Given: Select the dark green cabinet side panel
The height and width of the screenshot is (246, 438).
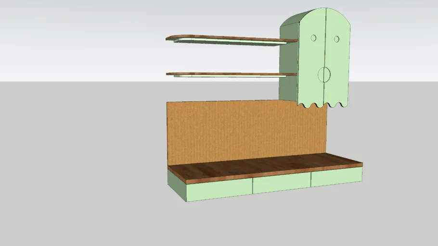Looking at the screenshot, I should pos(289,62).
